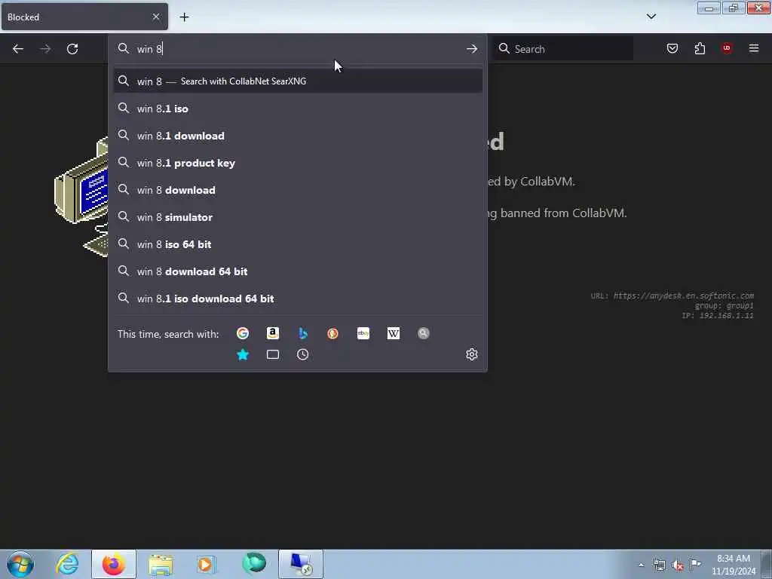Search this time with Wikipedia
Screen dimensions: 772x579
pos(393,333)
